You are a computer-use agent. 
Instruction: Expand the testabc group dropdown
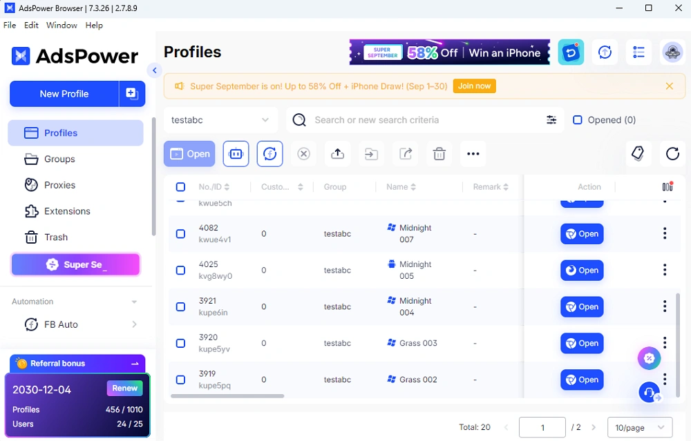click(x=221, y=119)
